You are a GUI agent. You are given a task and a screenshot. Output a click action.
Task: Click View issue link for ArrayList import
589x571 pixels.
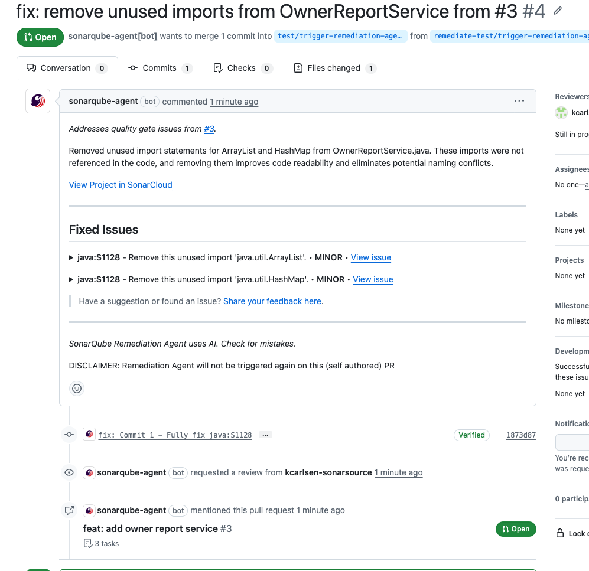click(371, 257)
